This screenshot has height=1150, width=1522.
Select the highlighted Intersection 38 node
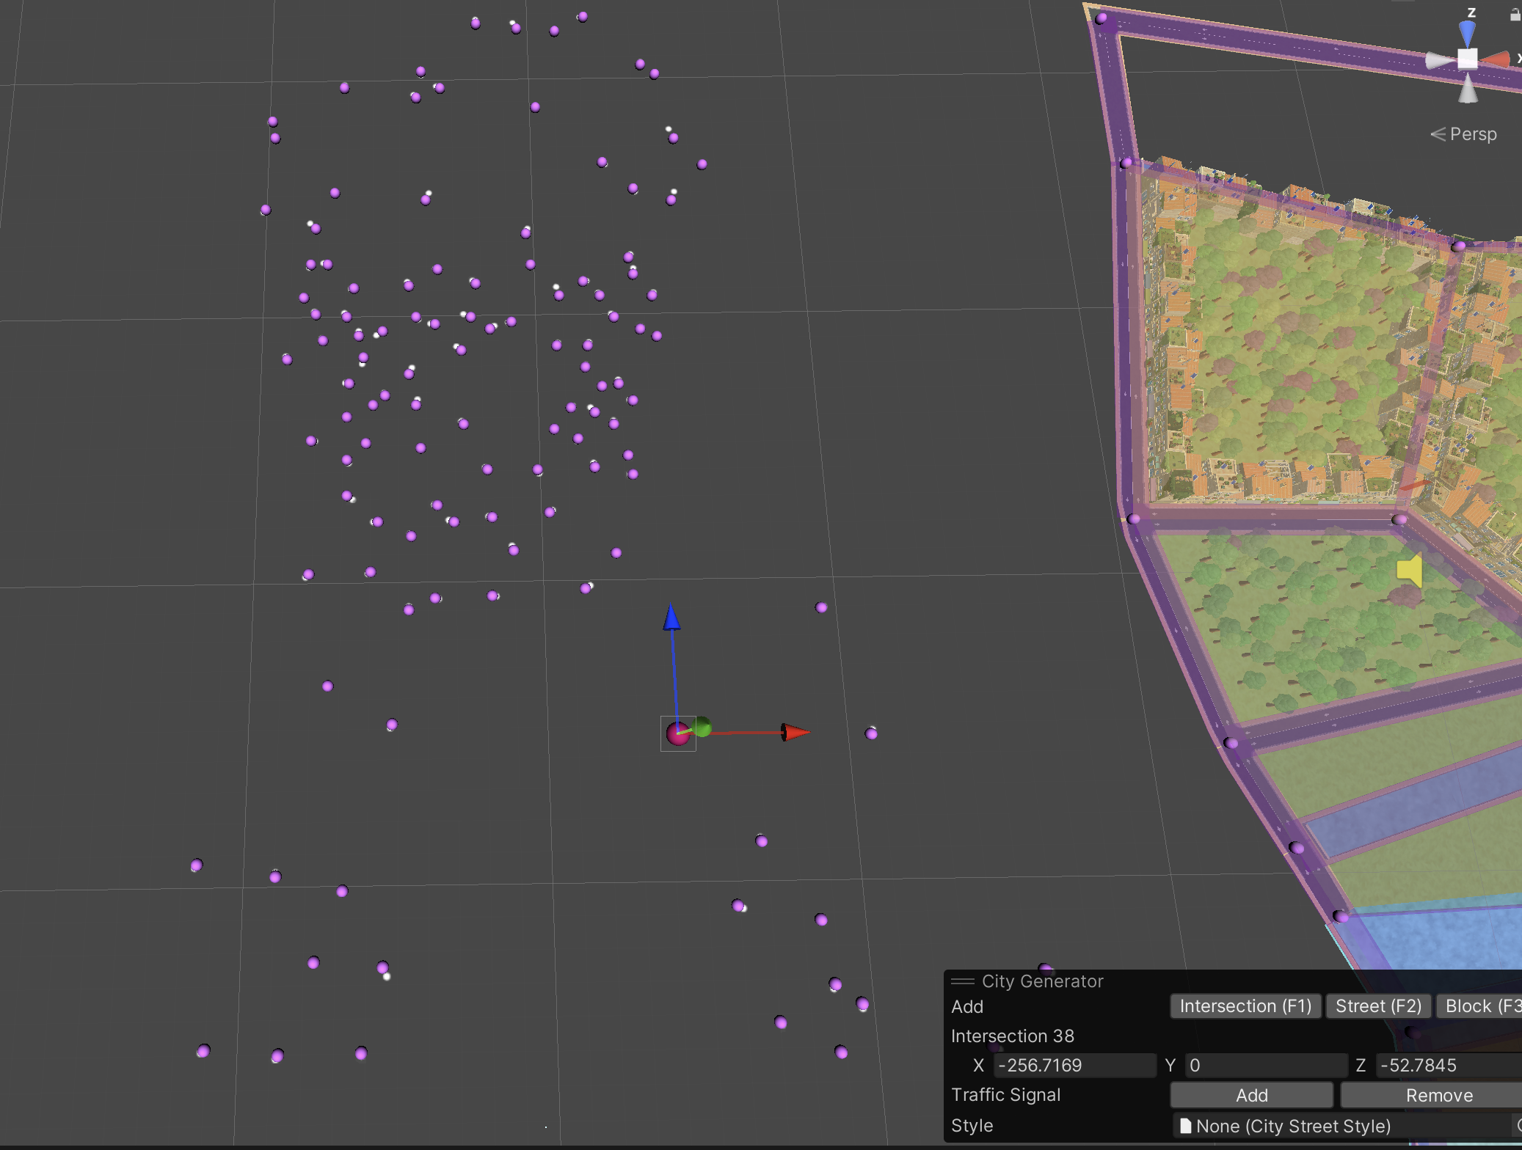pyautogui.click(x=677, y=733)
